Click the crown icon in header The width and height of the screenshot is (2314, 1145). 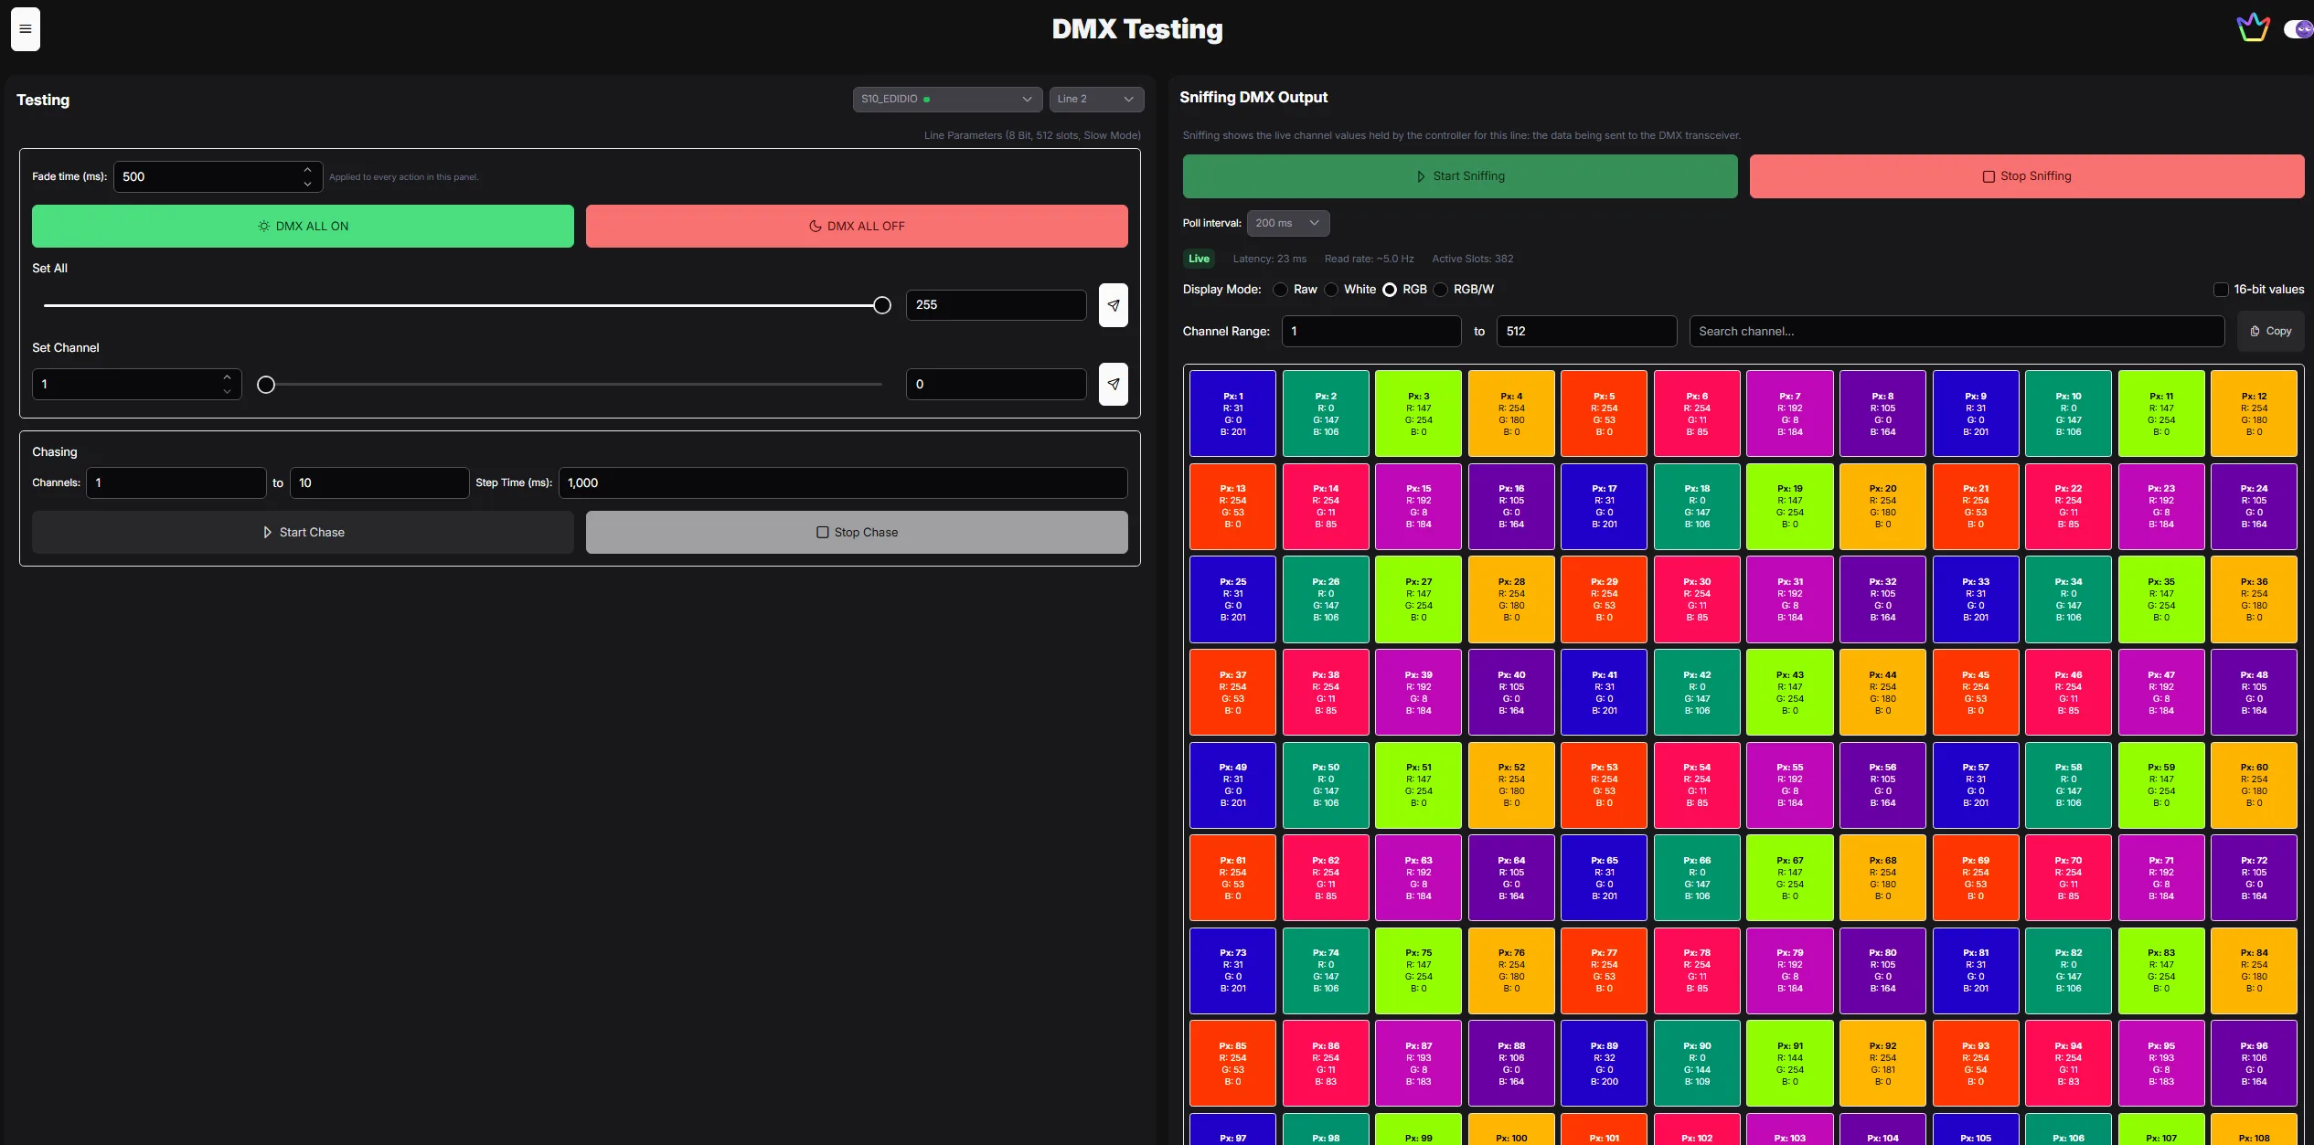coord(2253,28)
